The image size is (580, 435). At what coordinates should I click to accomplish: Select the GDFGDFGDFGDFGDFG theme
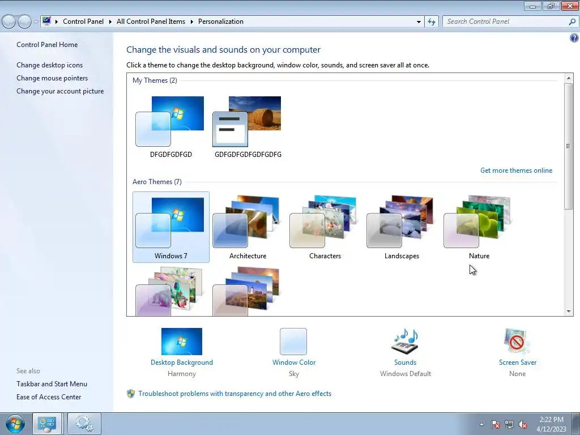click(247, 127)
